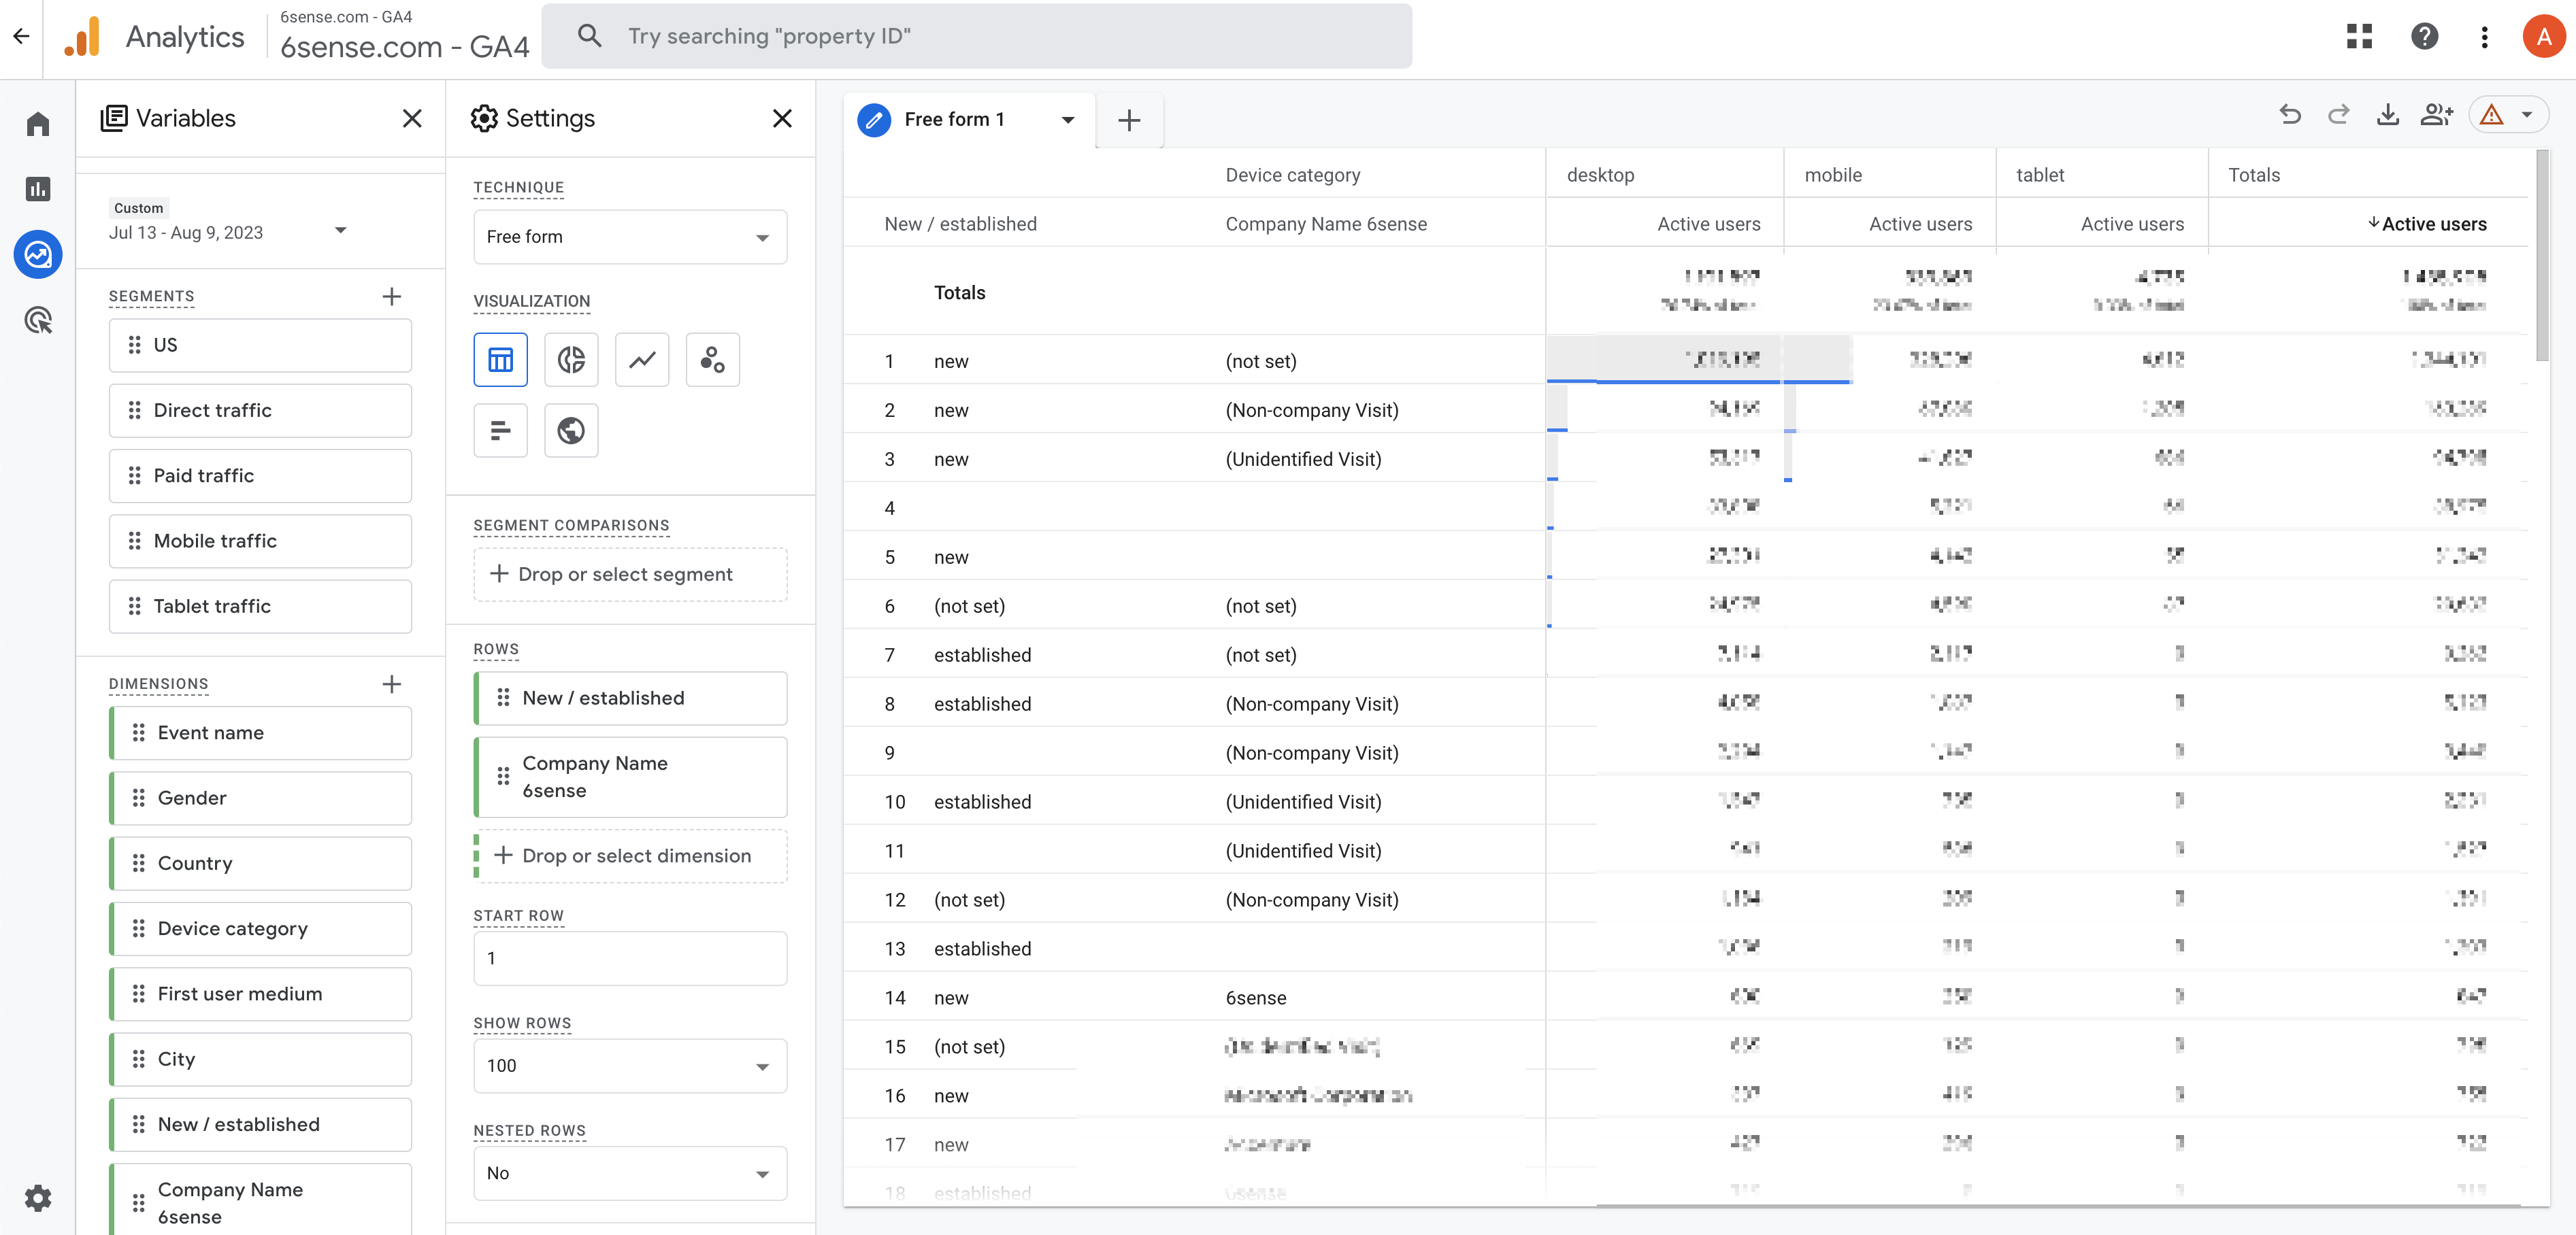The height and width of the screenshot is (1235, 2576).
Task: Select the Paid traffic segment
Action: 260,475
